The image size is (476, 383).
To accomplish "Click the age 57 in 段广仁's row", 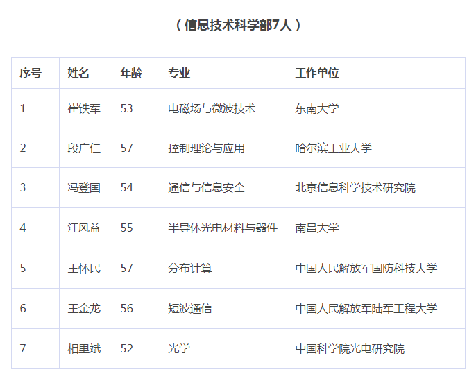I will pyautogui.click(x=126, y=148).
